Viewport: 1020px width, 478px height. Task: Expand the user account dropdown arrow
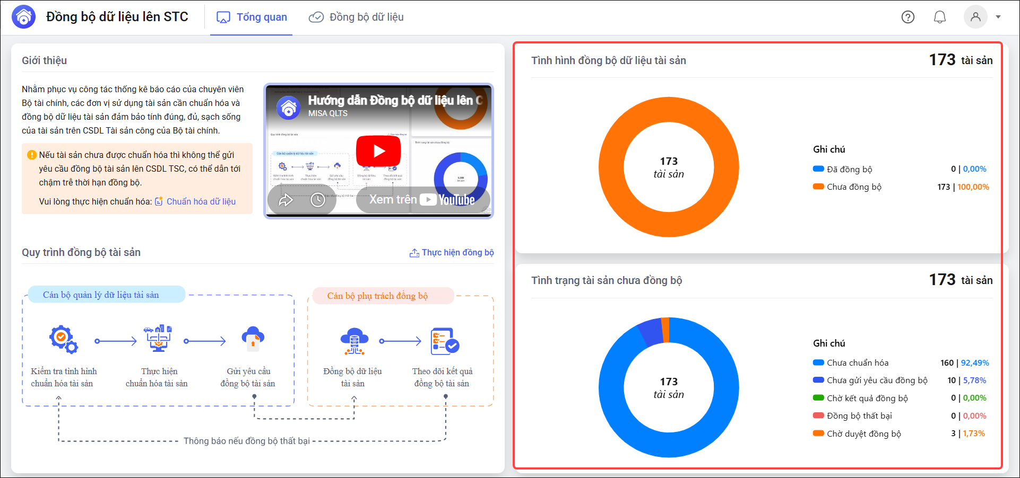998,17
